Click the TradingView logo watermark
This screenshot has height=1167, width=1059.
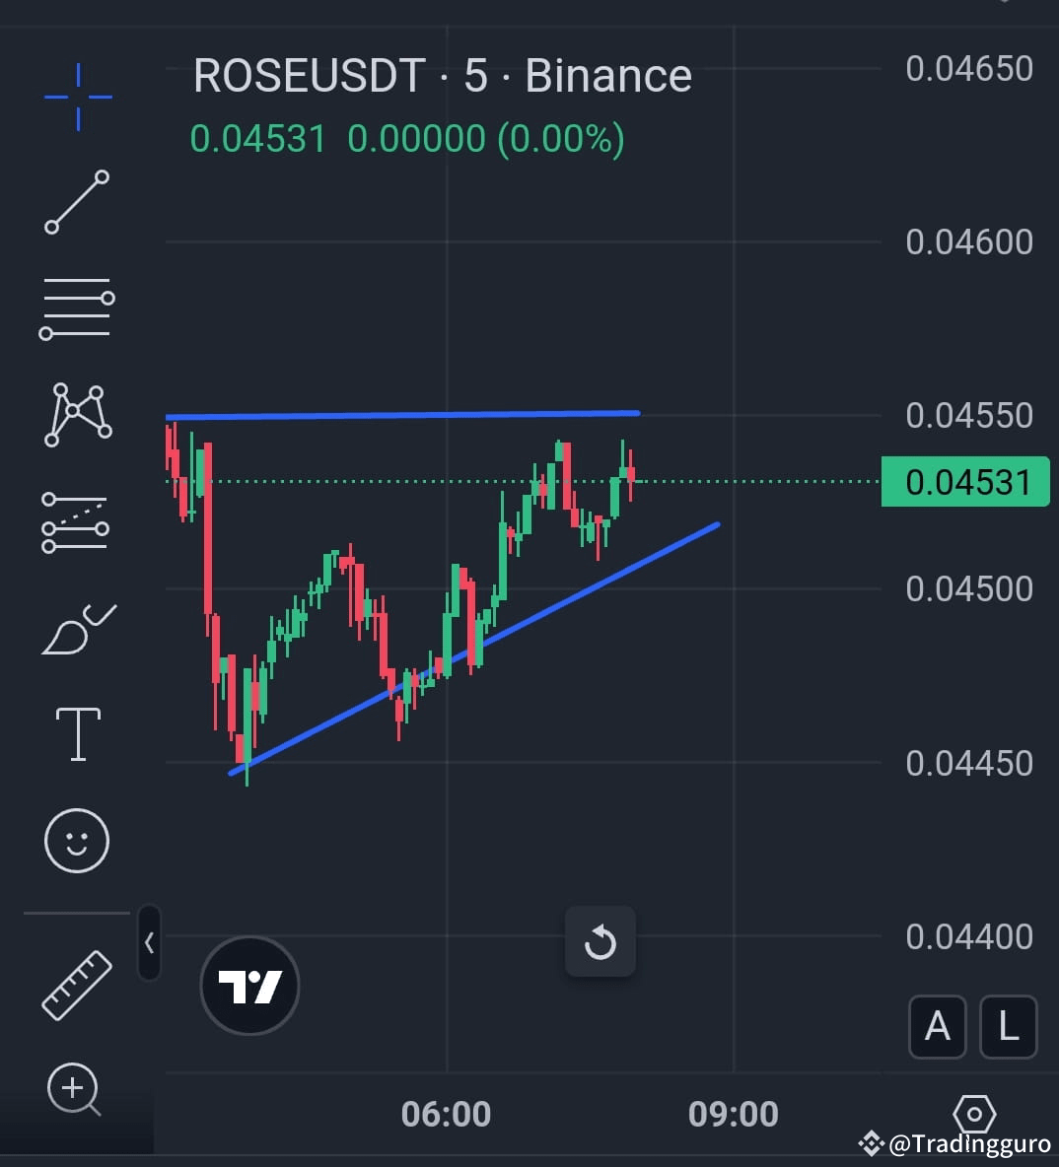coord(249,986)
